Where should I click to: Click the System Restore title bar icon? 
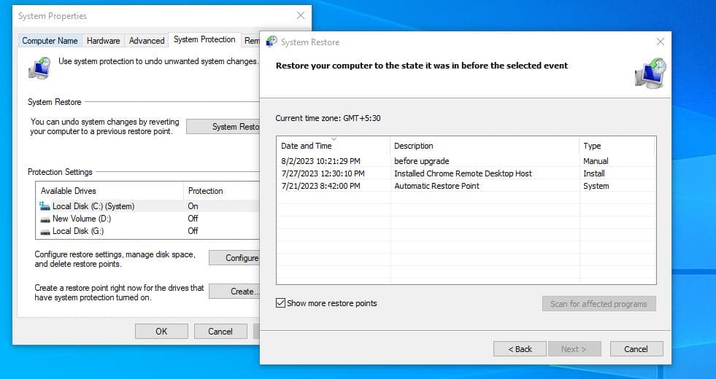pyautogui.click(x=272, y=42)
